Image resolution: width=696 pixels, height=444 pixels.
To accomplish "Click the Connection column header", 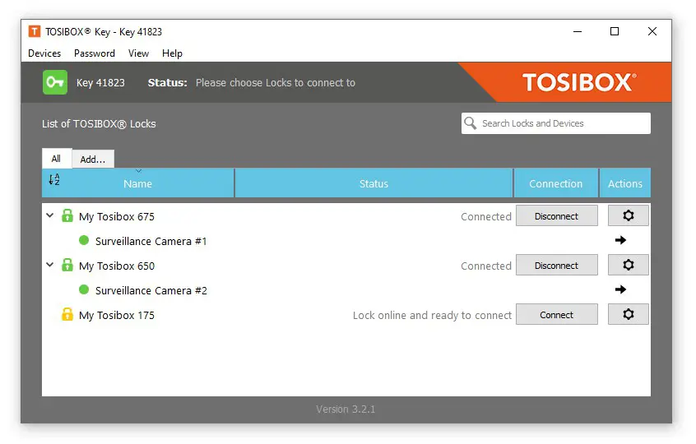I will pos(556,183).
